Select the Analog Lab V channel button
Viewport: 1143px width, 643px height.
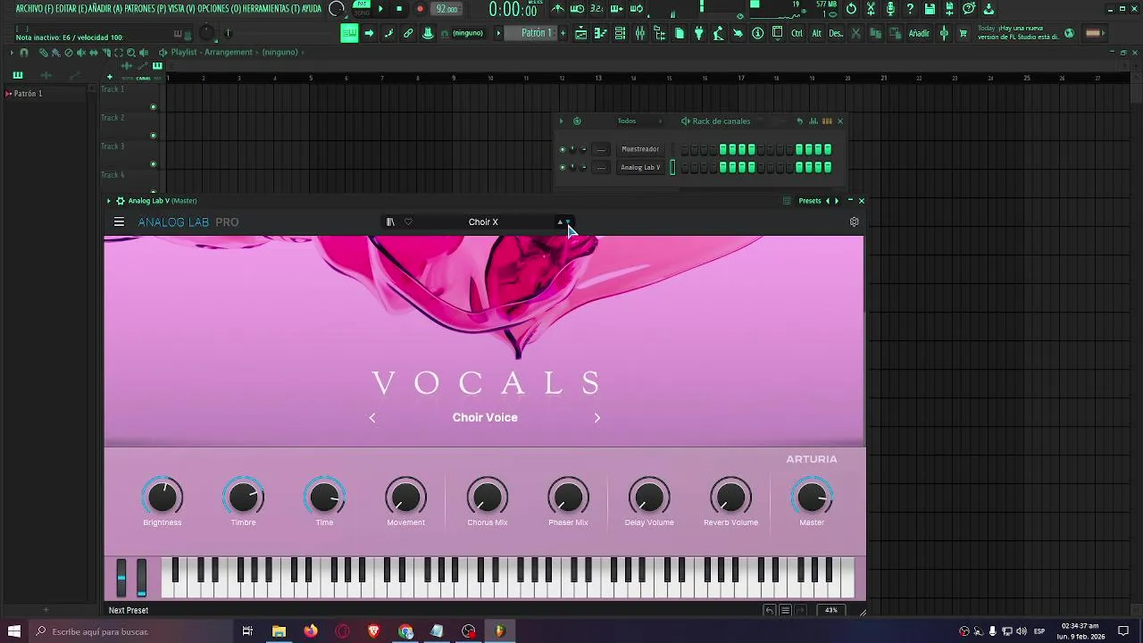(x=640, y=167)
